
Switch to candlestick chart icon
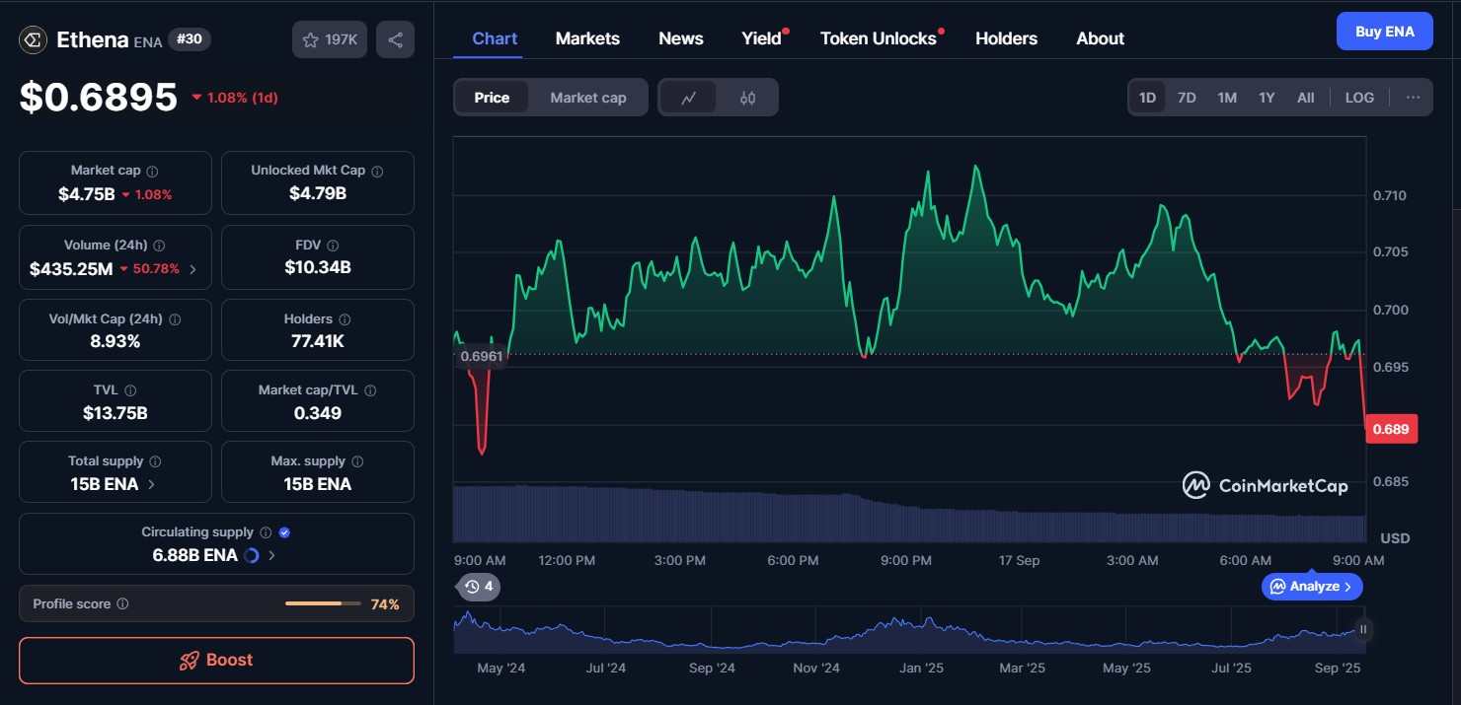[747, 98]
